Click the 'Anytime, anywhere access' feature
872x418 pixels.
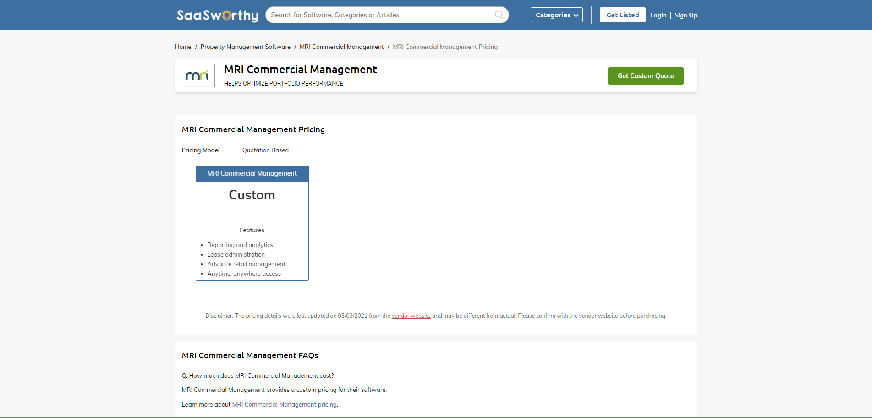pyautogui.click(x=244, y=273)
